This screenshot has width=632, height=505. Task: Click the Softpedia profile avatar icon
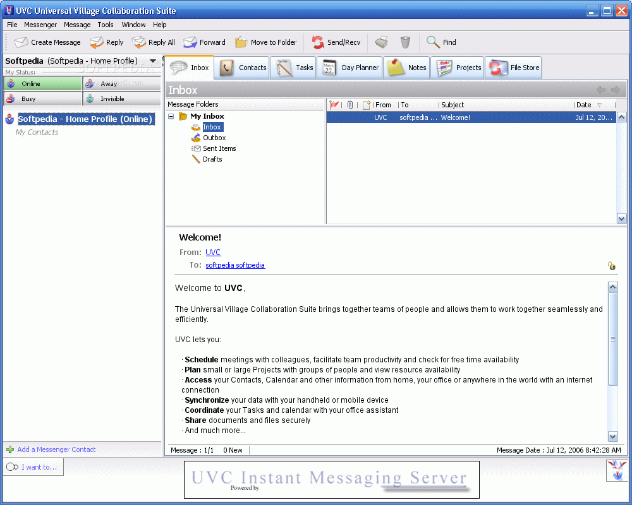(10, 119)
